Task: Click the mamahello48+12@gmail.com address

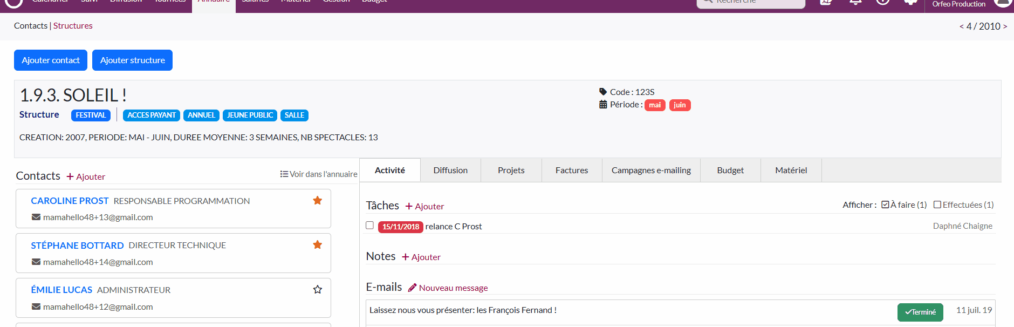Action: point(98,306)
